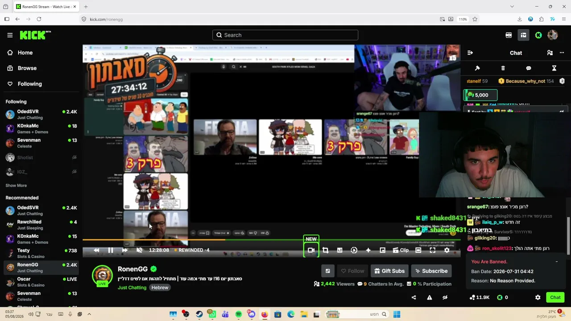
Task: Unmute the stream audio
Action: (139, 250)
